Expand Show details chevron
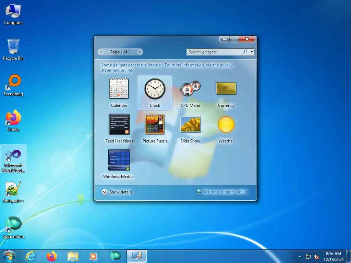Image resolution: width=351 pixels, height=263 pixels. (x=105, y=192)
